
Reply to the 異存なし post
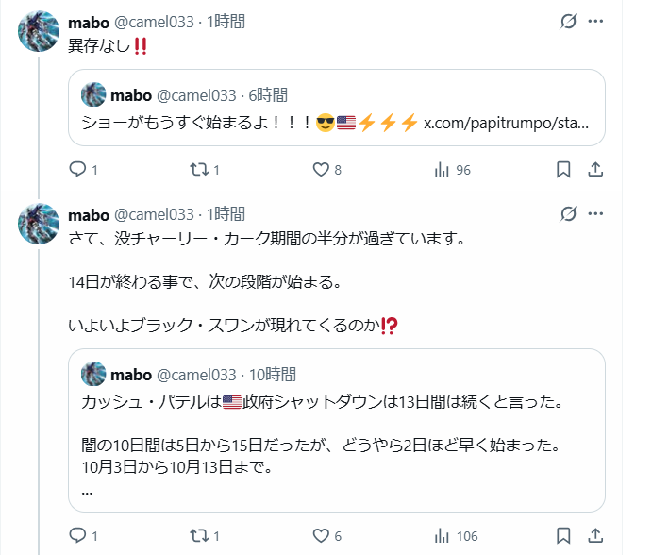78,170
